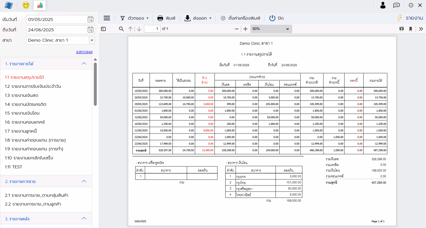
Task: Open the ตัวกรอง filter menu
Action: click(135, 18)
